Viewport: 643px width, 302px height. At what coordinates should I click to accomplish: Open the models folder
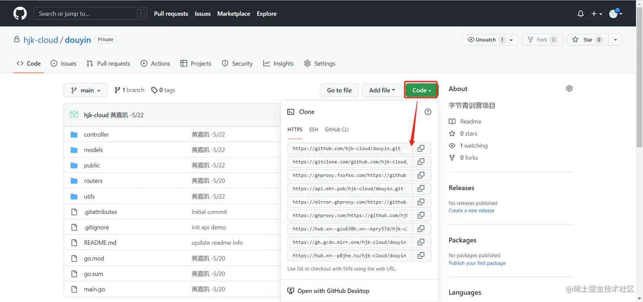[94, 150]
